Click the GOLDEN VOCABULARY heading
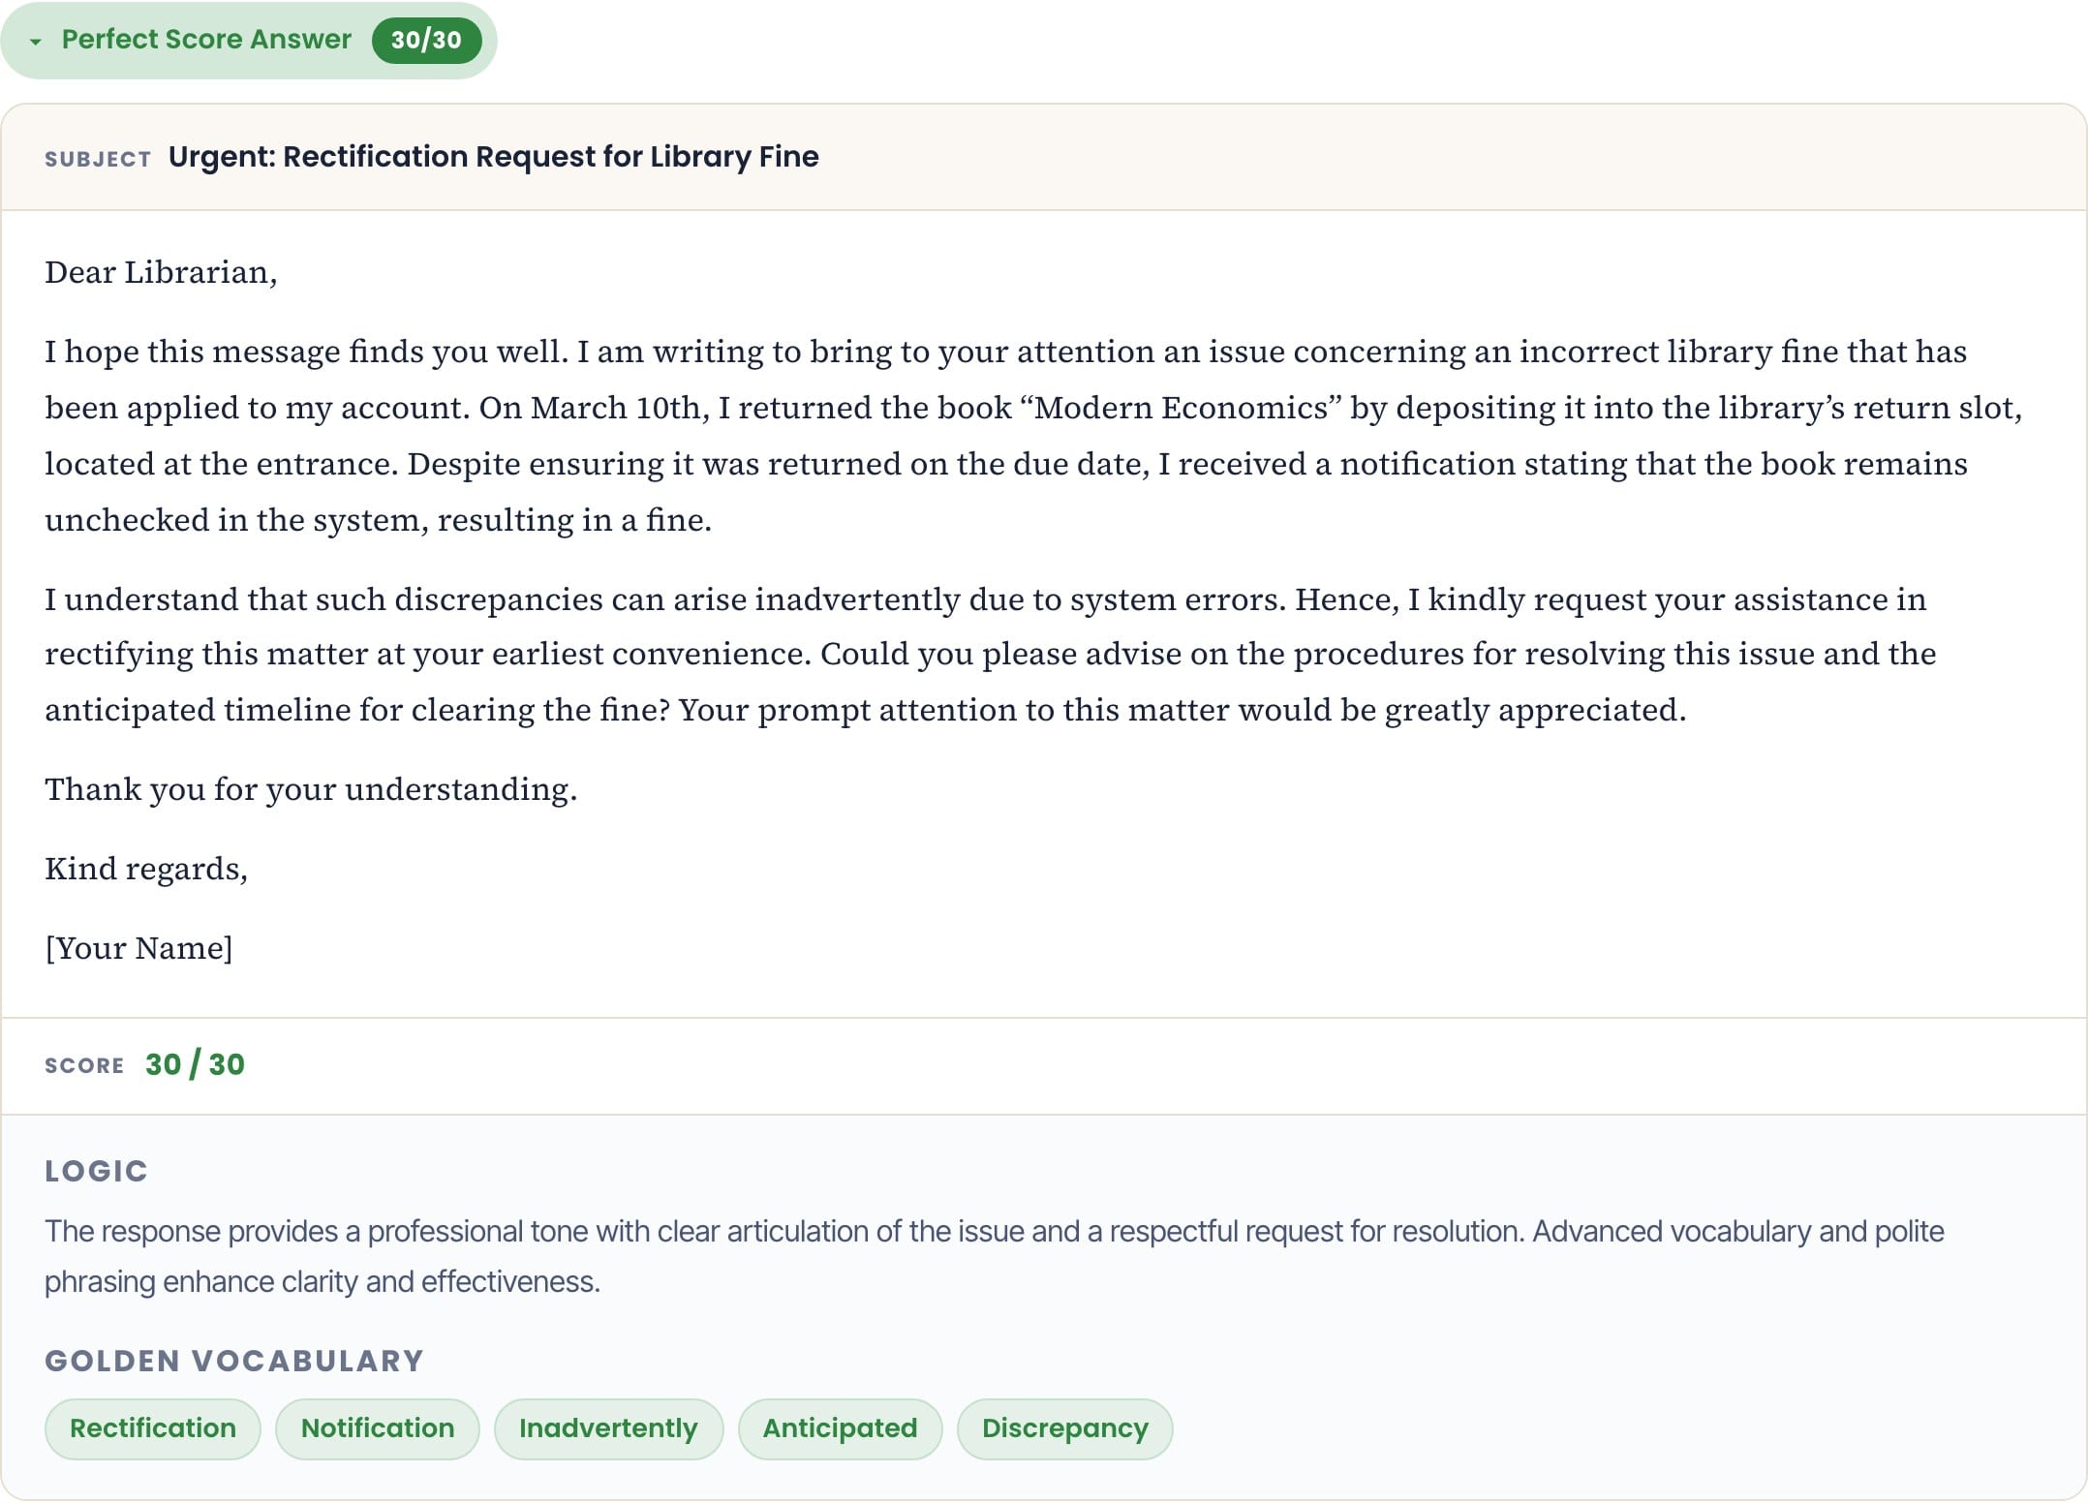 tap(234, 1361)
